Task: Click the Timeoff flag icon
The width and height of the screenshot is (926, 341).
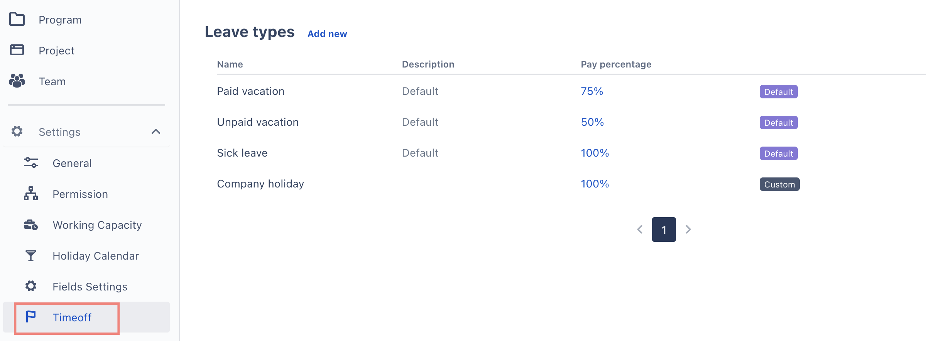Action: coord(31,317)
